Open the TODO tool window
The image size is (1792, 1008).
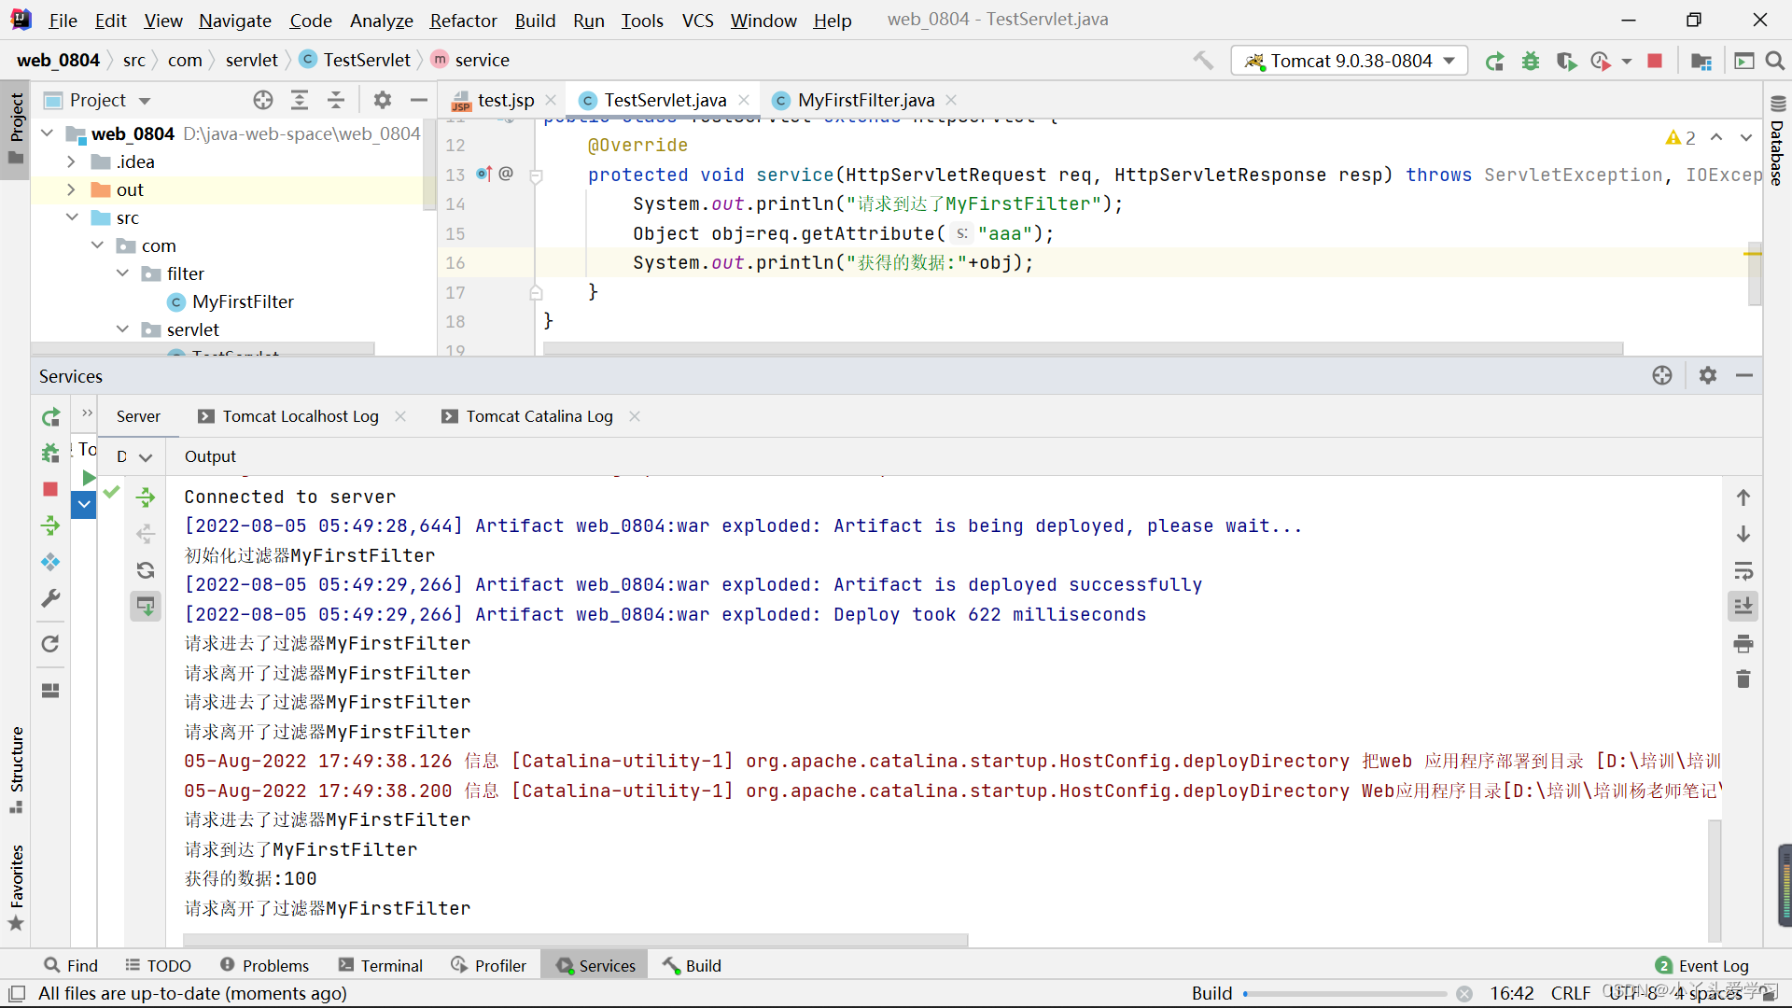(x=158, y=966)
